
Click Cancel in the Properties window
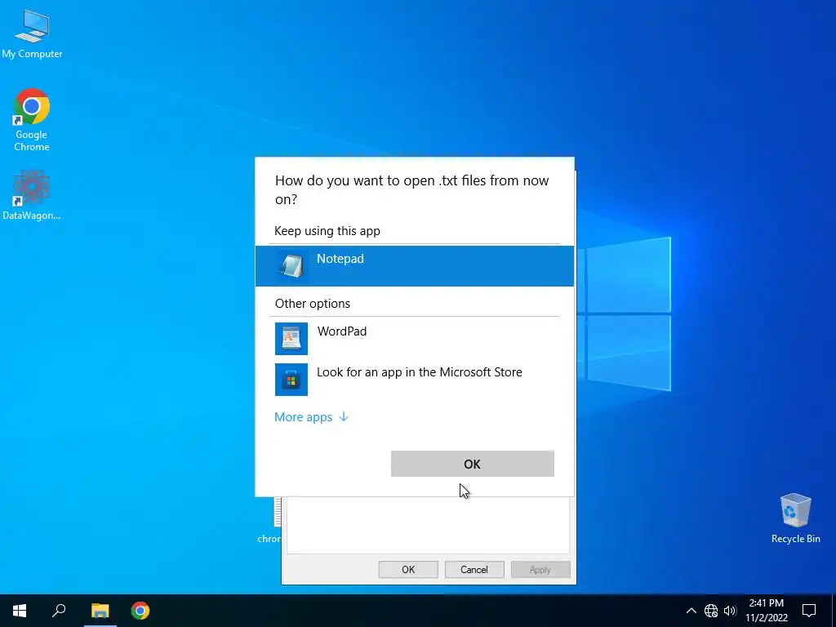click(474, 569)
